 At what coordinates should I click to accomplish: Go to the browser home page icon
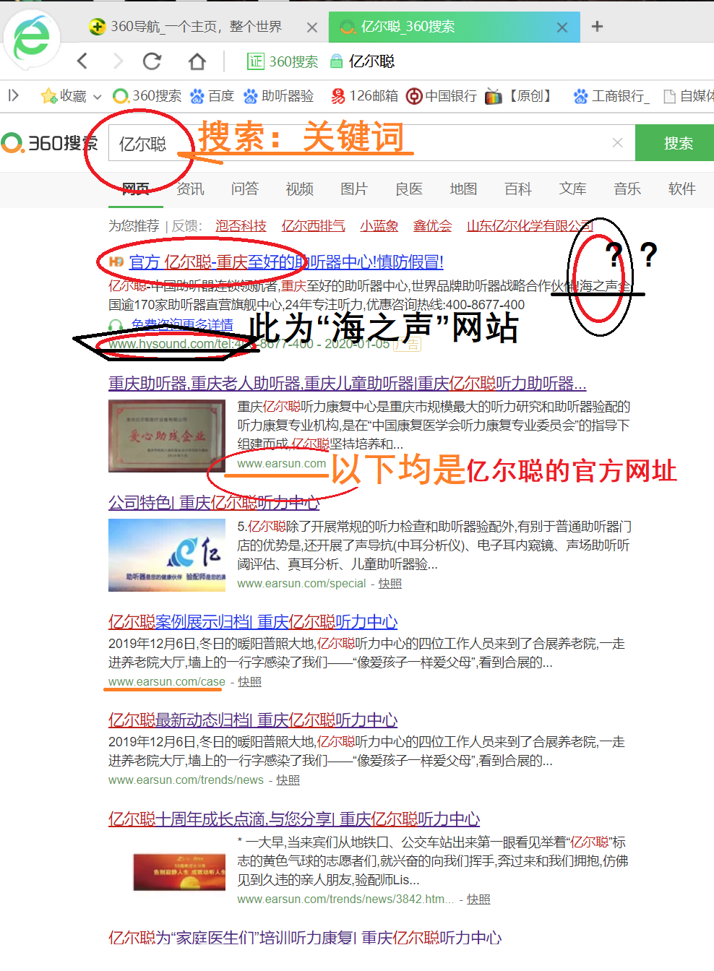click(197, 61)
